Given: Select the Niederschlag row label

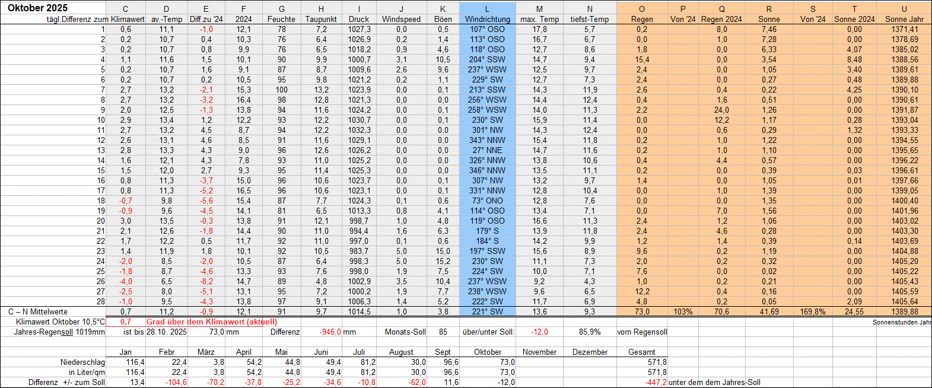Looking at the screenshot, I should coord(82,362).
